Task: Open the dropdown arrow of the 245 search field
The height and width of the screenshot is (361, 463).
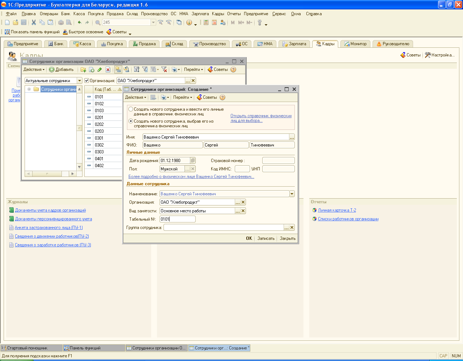Action: pos(153,22)
